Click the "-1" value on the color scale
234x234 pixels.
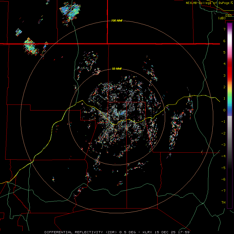click(x=223, y=122)
